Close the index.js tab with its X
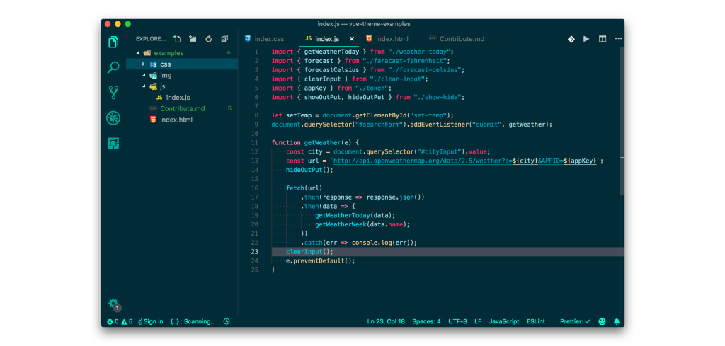This screenshot has height=346, width=725. pyautogui.click(x=352, y=39)
